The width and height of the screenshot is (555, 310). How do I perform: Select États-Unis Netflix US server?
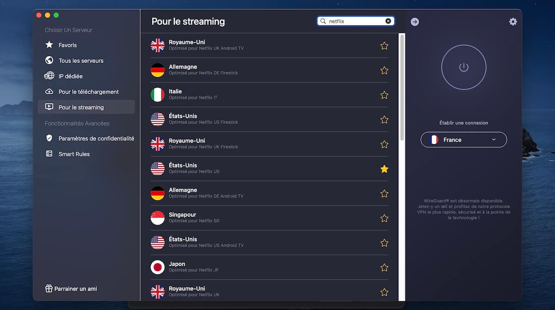(270, 169)
